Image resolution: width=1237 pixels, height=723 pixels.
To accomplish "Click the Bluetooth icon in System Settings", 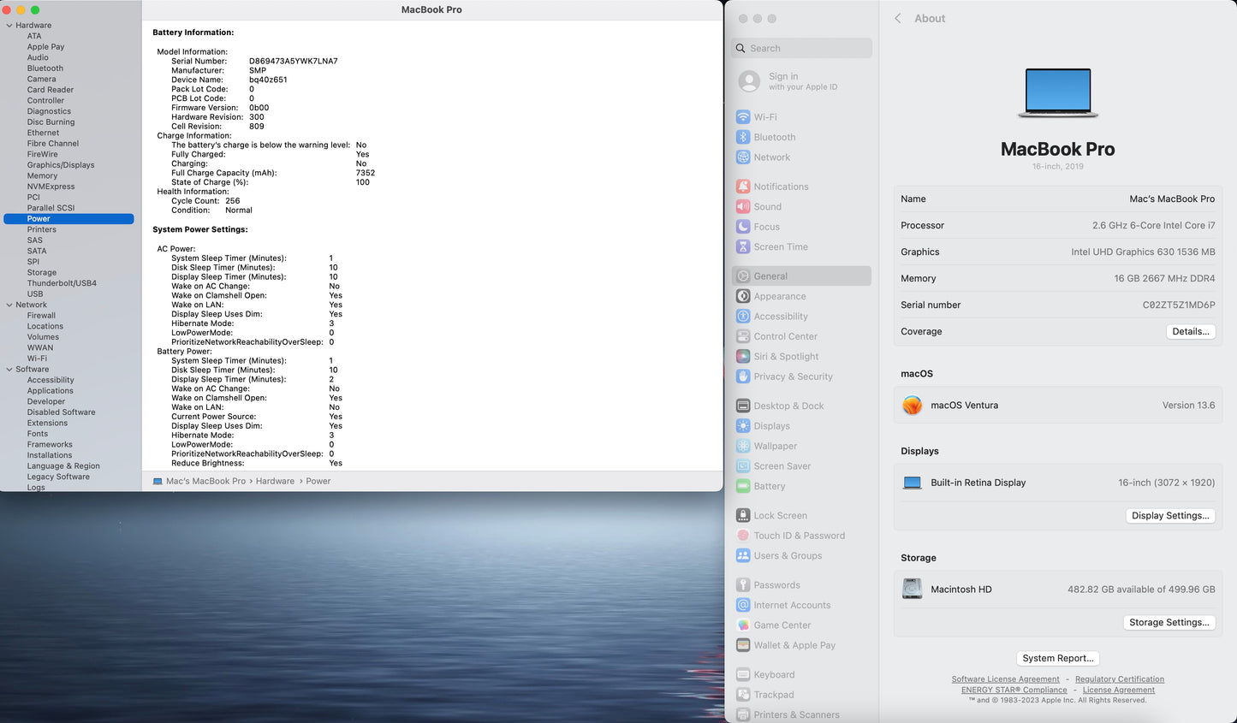I will pyautogui.click(x=743, y=137).
